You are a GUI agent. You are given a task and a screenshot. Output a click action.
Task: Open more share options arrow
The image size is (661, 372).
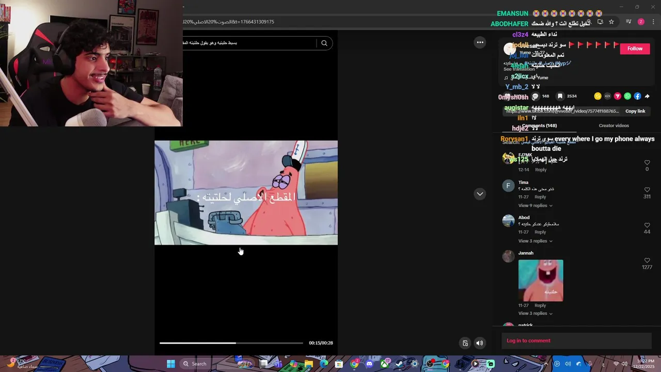click(x=647, y=96)
